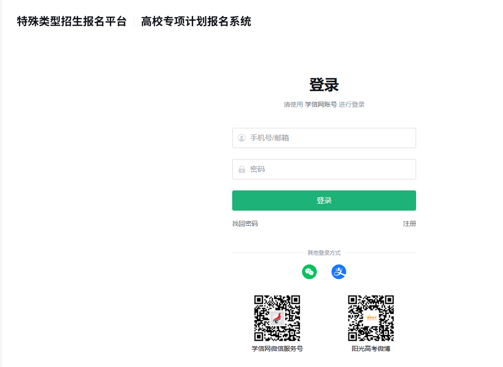Click the WeChat login icon
This screenshot has width=503, height=367.
click(x=309, y=272)
